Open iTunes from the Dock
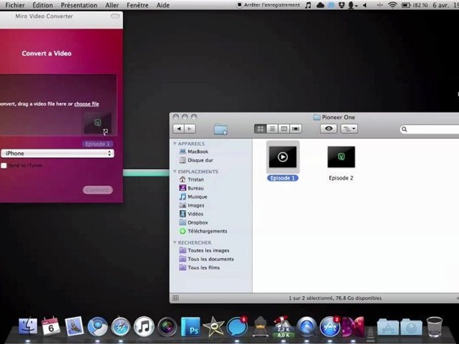This screenshot has height=344, width=459. pos(144,326)
